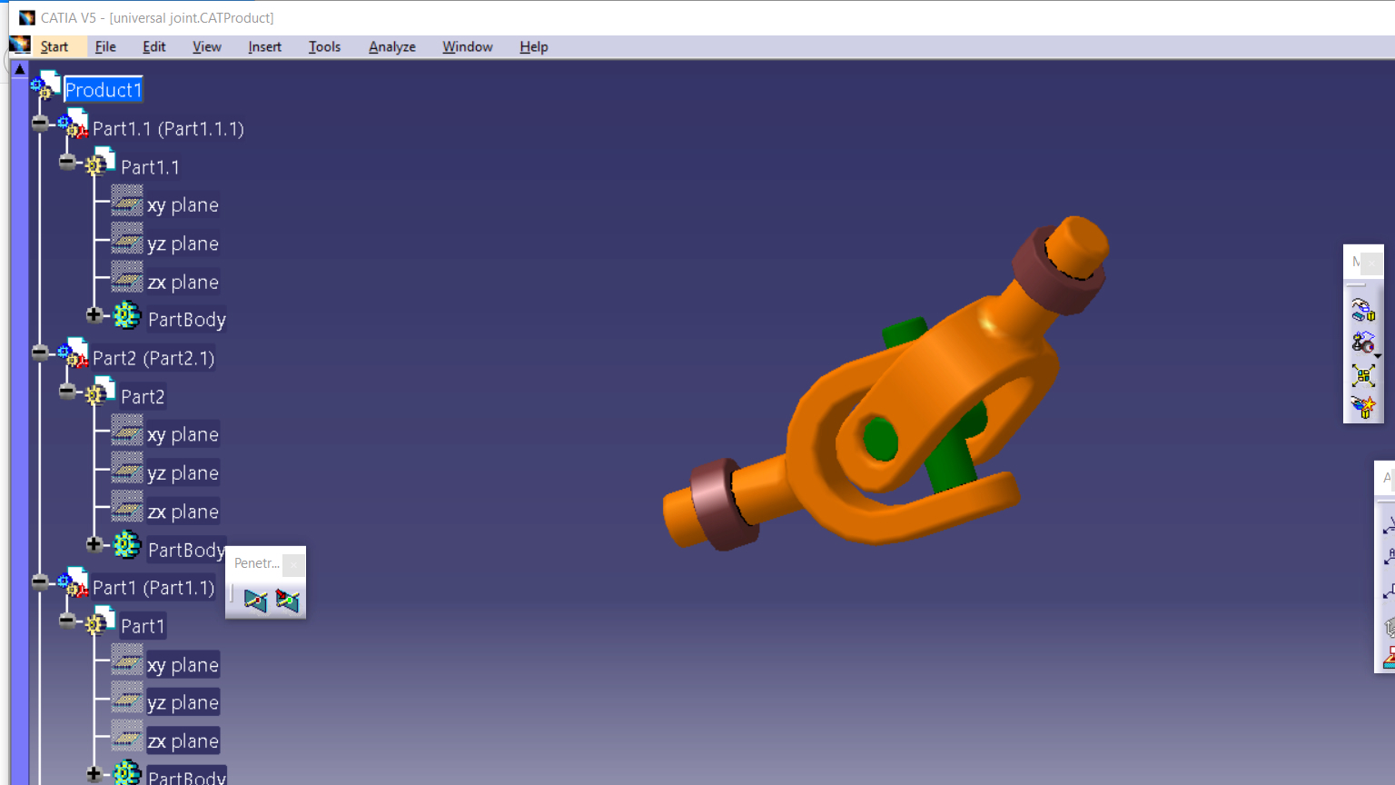Open the Edit menu
1395x785 pixels.
tap(154, 47)
